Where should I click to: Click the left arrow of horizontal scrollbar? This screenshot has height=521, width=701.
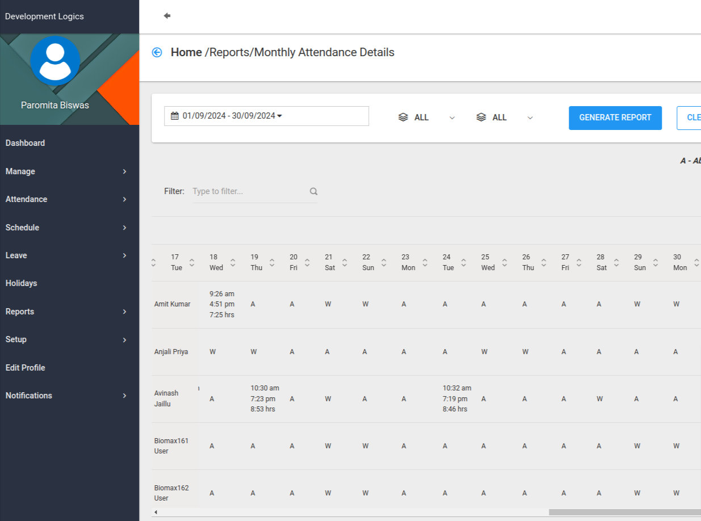coord(156,512)
